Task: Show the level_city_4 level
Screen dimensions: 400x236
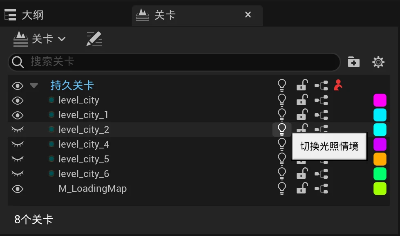Action: [x=17, y=144]
